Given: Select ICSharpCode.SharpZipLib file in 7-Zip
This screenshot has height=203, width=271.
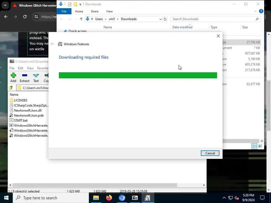Looking at the screenshot, I should [x=29, y=105].
